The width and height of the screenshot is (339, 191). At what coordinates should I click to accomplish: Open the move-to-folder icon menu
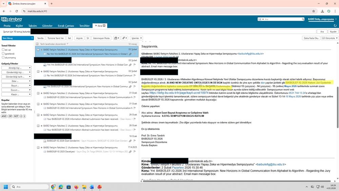pyautogui.click(x=117, y=38)
